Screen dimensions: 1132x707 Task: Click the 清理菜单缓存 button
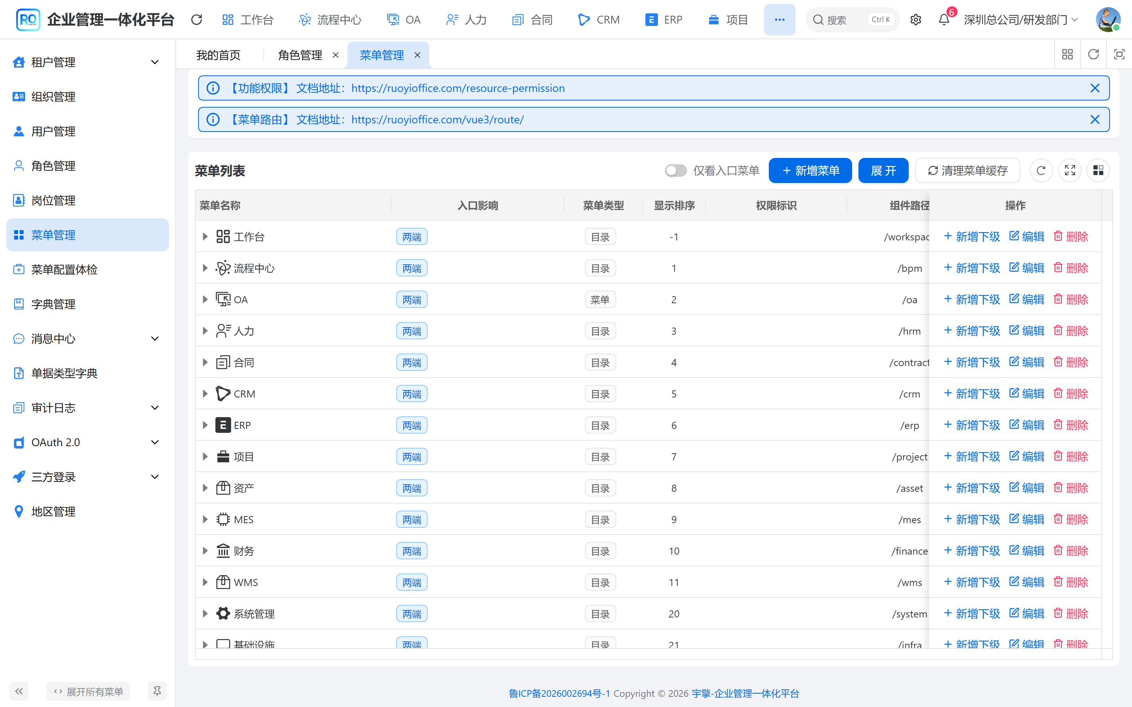[967, 171]
